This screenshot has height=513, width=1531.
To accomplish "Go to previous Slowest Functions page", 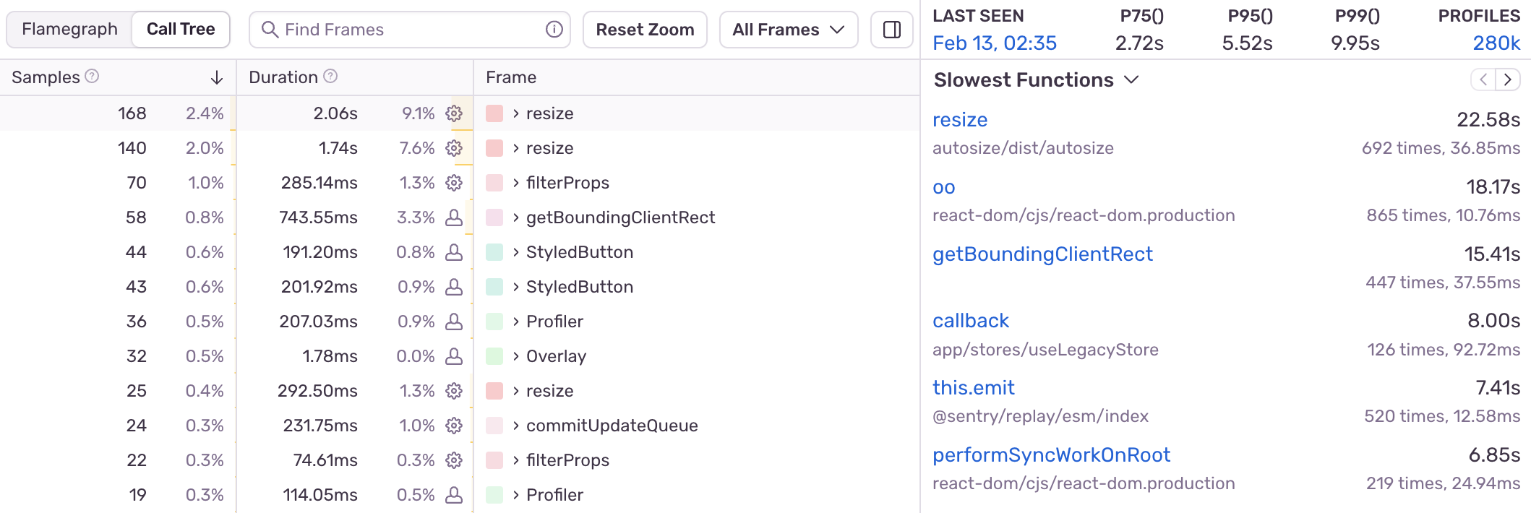I will coord(1483,79).
